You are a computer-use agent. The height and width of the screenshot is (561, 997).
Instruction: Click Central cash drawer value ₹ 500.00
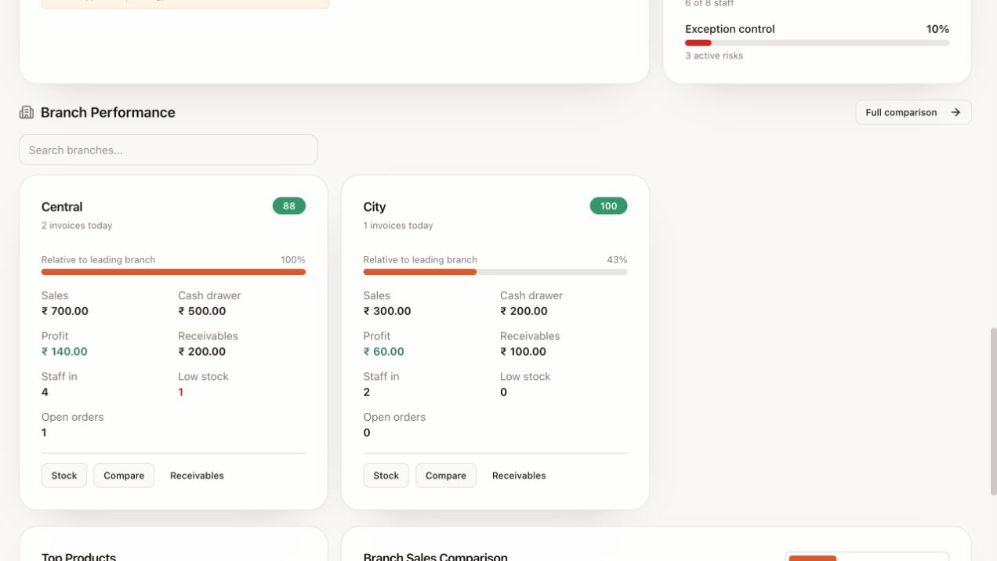pyautogui.click(x=201, y=311)
